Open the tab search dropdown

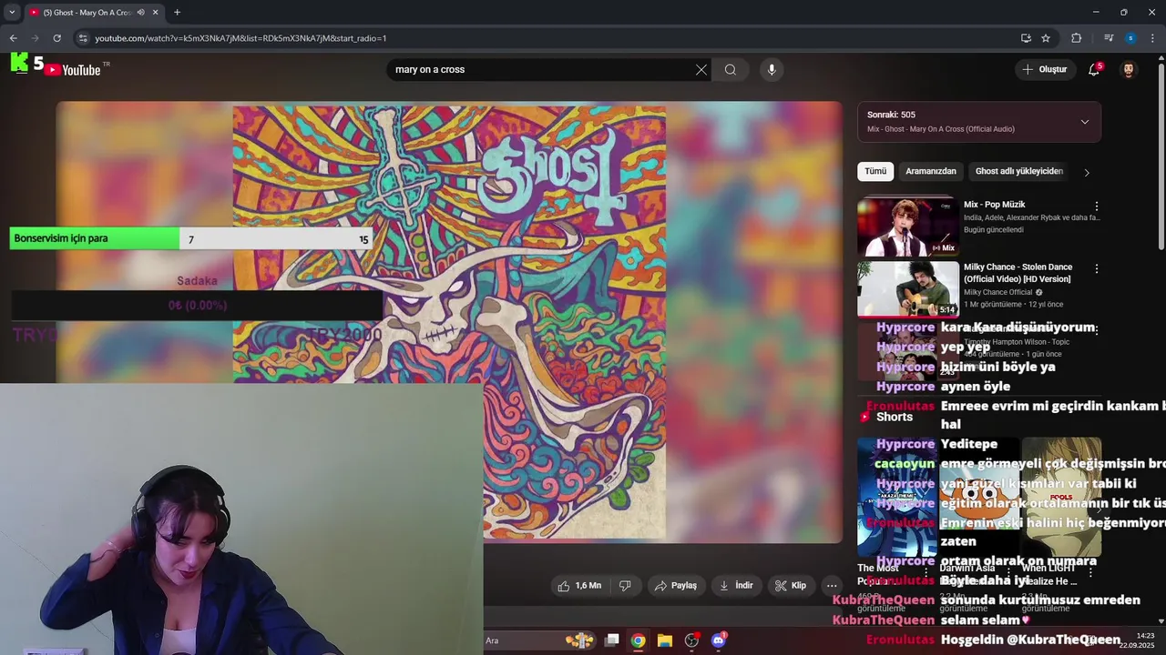tap(12, 12)
